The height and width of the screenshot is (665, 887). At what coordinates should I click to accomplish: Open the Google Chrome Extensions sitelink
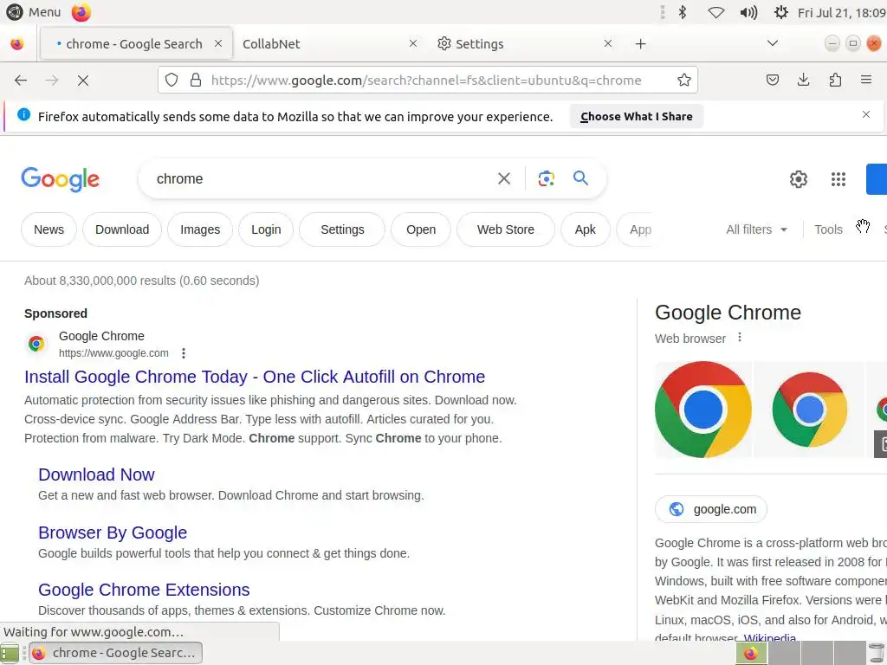coord(144,590)
